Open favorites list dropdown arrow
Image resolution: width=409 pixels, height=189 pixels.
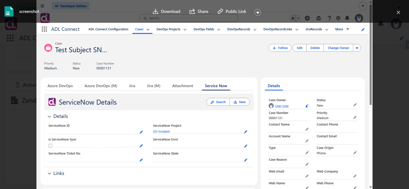(x=298, y=18)
